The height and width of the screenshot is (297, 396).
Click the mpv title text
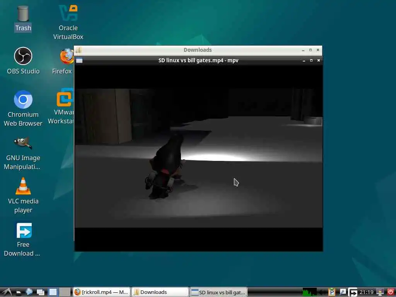198,60
